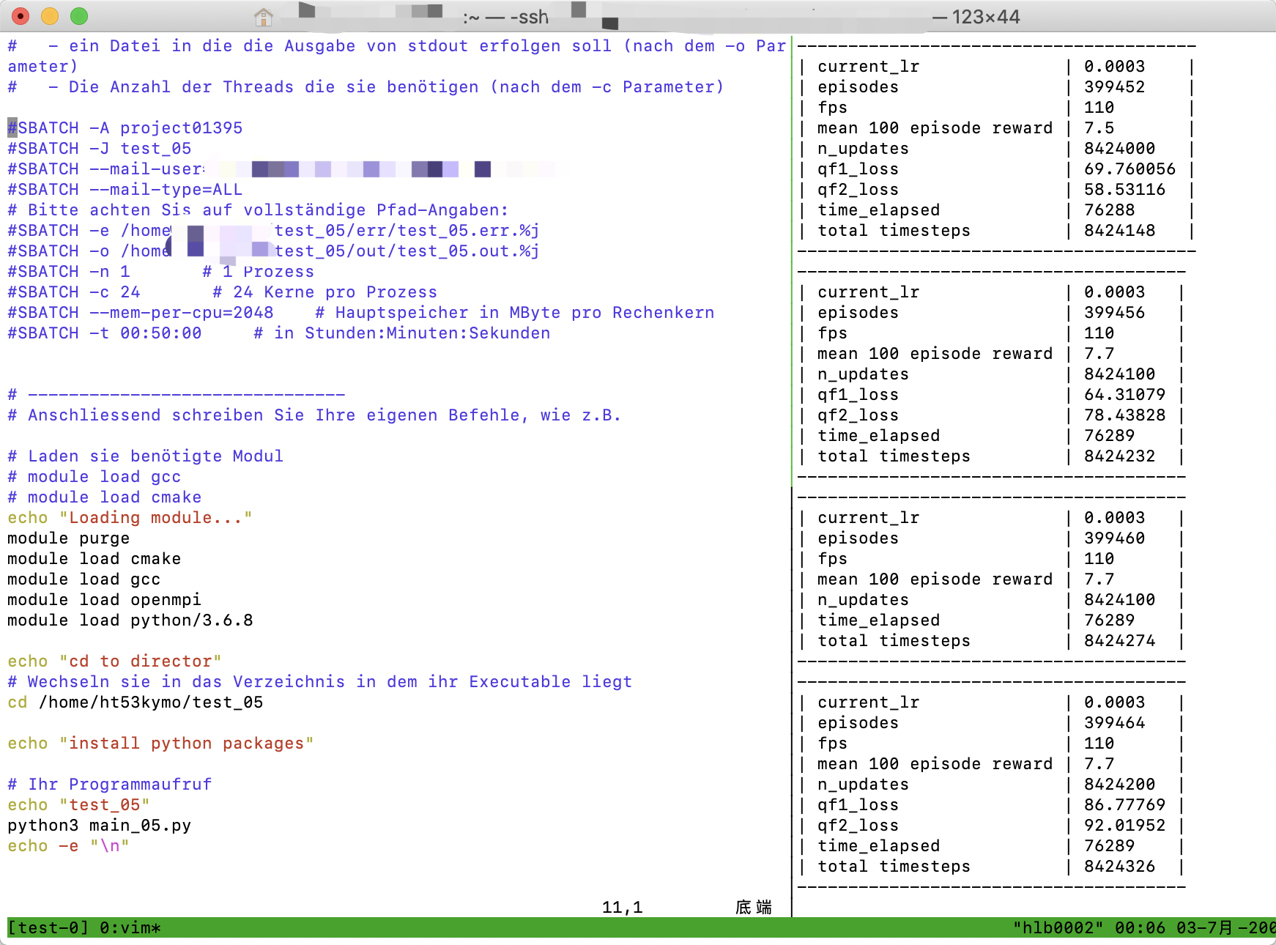Click the "-ssh" window title text
This screenshot has width=1276, height=945.
click(529, 17)
